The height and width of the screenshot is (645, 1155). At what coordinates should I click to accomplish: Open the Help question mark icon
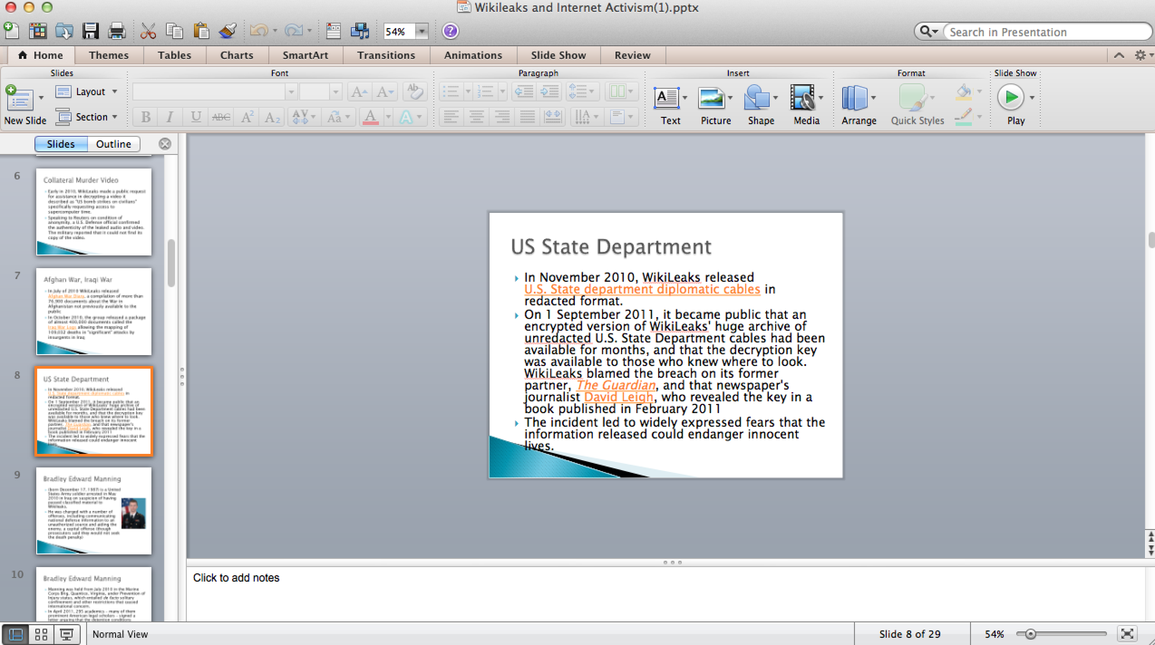click(x=450, y=31)
